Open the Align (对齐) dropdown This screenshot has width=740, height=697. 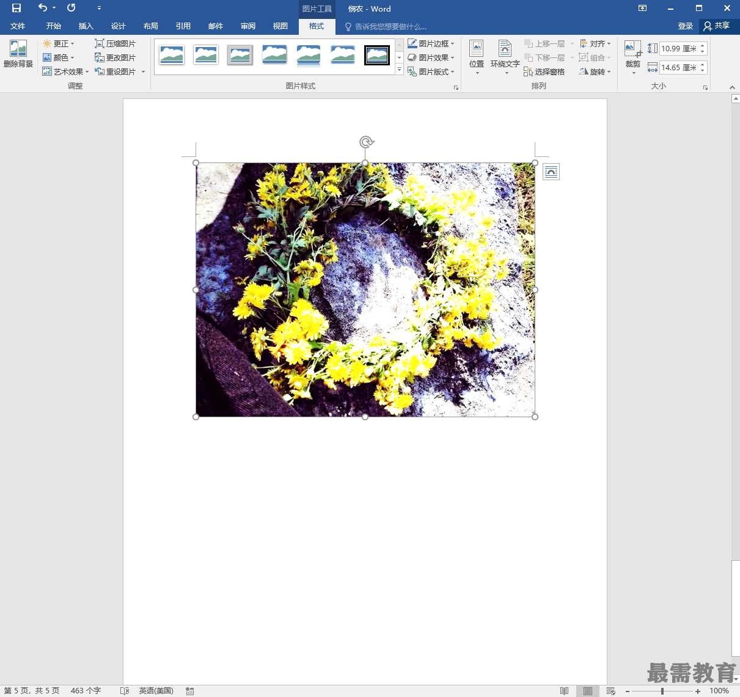coord(595,43)
